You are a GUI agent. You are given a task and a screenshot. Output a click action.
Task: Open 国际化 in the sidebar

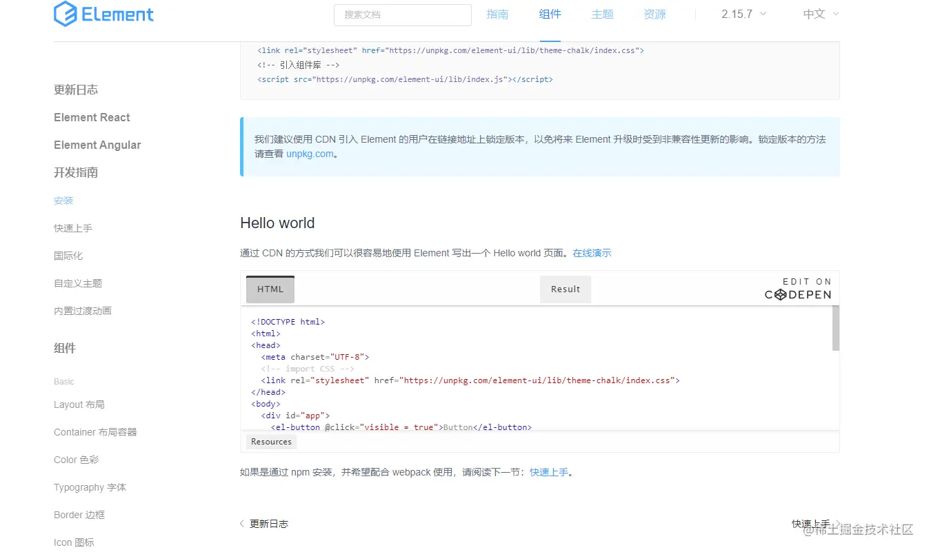[68, 256]
